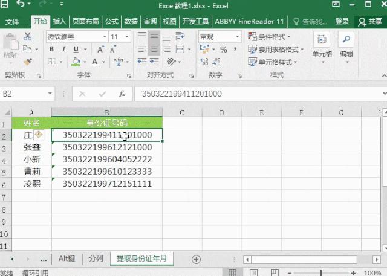Open the font color dropdown arrow
This screenshot has height=276, width=387.
(103, 62)
